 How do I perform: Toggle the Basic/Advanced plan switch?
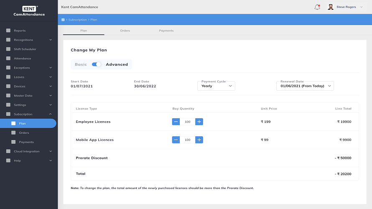pyautogui.click(x=97, y=64)
